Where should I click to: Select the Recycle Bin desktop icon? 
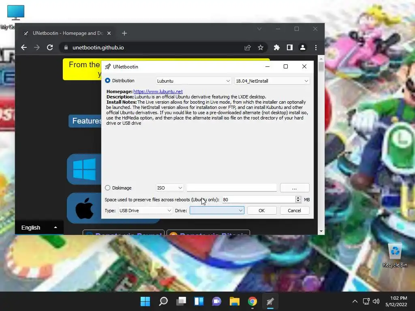(395, 256)
